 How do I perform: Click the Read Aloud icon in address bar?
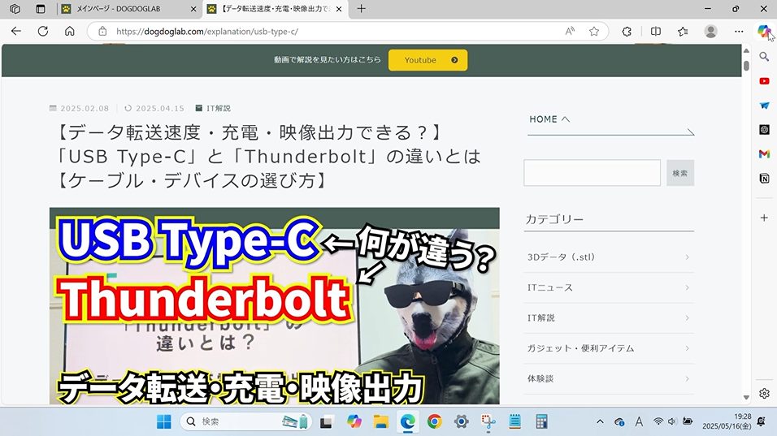tap(570, 32)
